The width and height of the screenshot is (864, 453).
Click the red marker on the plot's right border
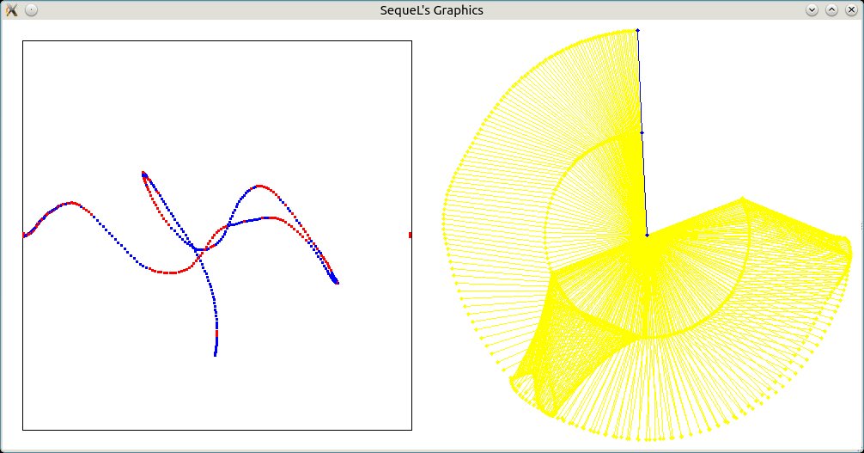pyautogui.click(x=411, y=235)
